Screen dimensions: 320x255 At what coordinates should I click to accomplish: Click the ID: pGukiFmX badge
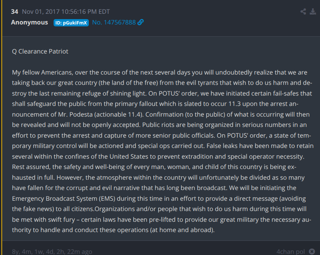(x=71, y=23)
